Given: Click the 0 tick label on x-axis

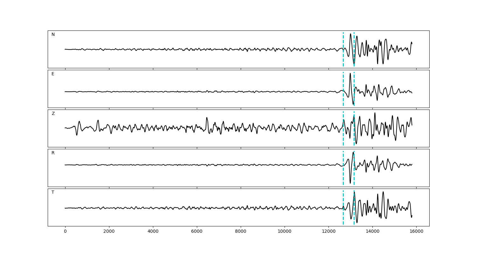Looking at the screenshot, I should [x=65, y=231].
